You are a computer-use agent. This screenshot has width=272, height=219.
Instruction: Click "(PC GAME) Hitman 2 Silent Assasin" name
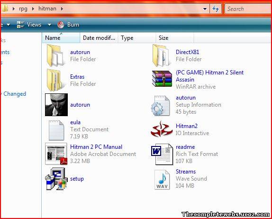coord(209,76)
